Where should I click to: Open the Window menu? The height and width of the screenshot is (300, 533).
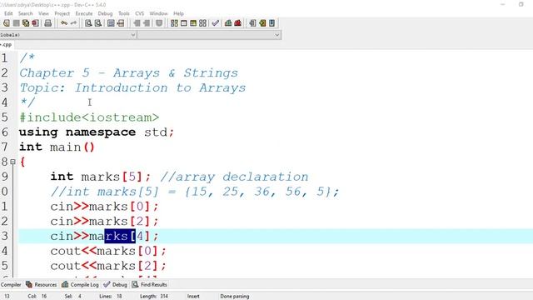click(158, 13)
